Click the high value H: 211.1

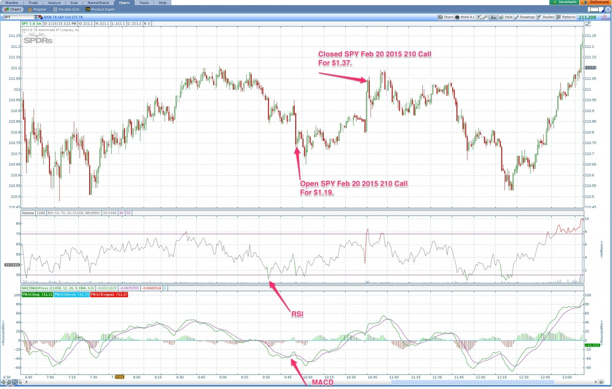pos(103,23)
